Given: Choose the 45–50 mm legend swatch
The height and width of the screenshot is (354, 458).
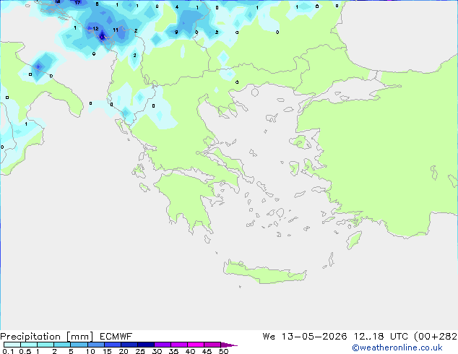Looking at the screenshot, I should coord(212,345).
